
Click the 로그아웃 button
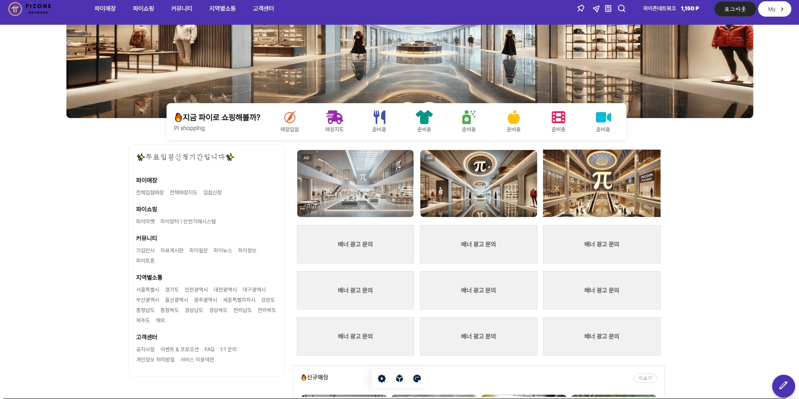pyautogui.click(x=735, y=9)
